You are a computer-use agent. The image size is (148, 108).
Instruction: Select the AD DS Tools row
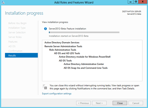(x=65, y=60)
